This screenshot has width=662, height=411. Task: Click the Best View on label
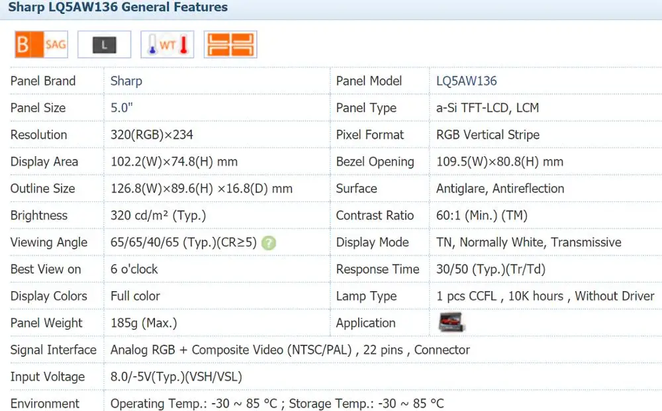46,269
